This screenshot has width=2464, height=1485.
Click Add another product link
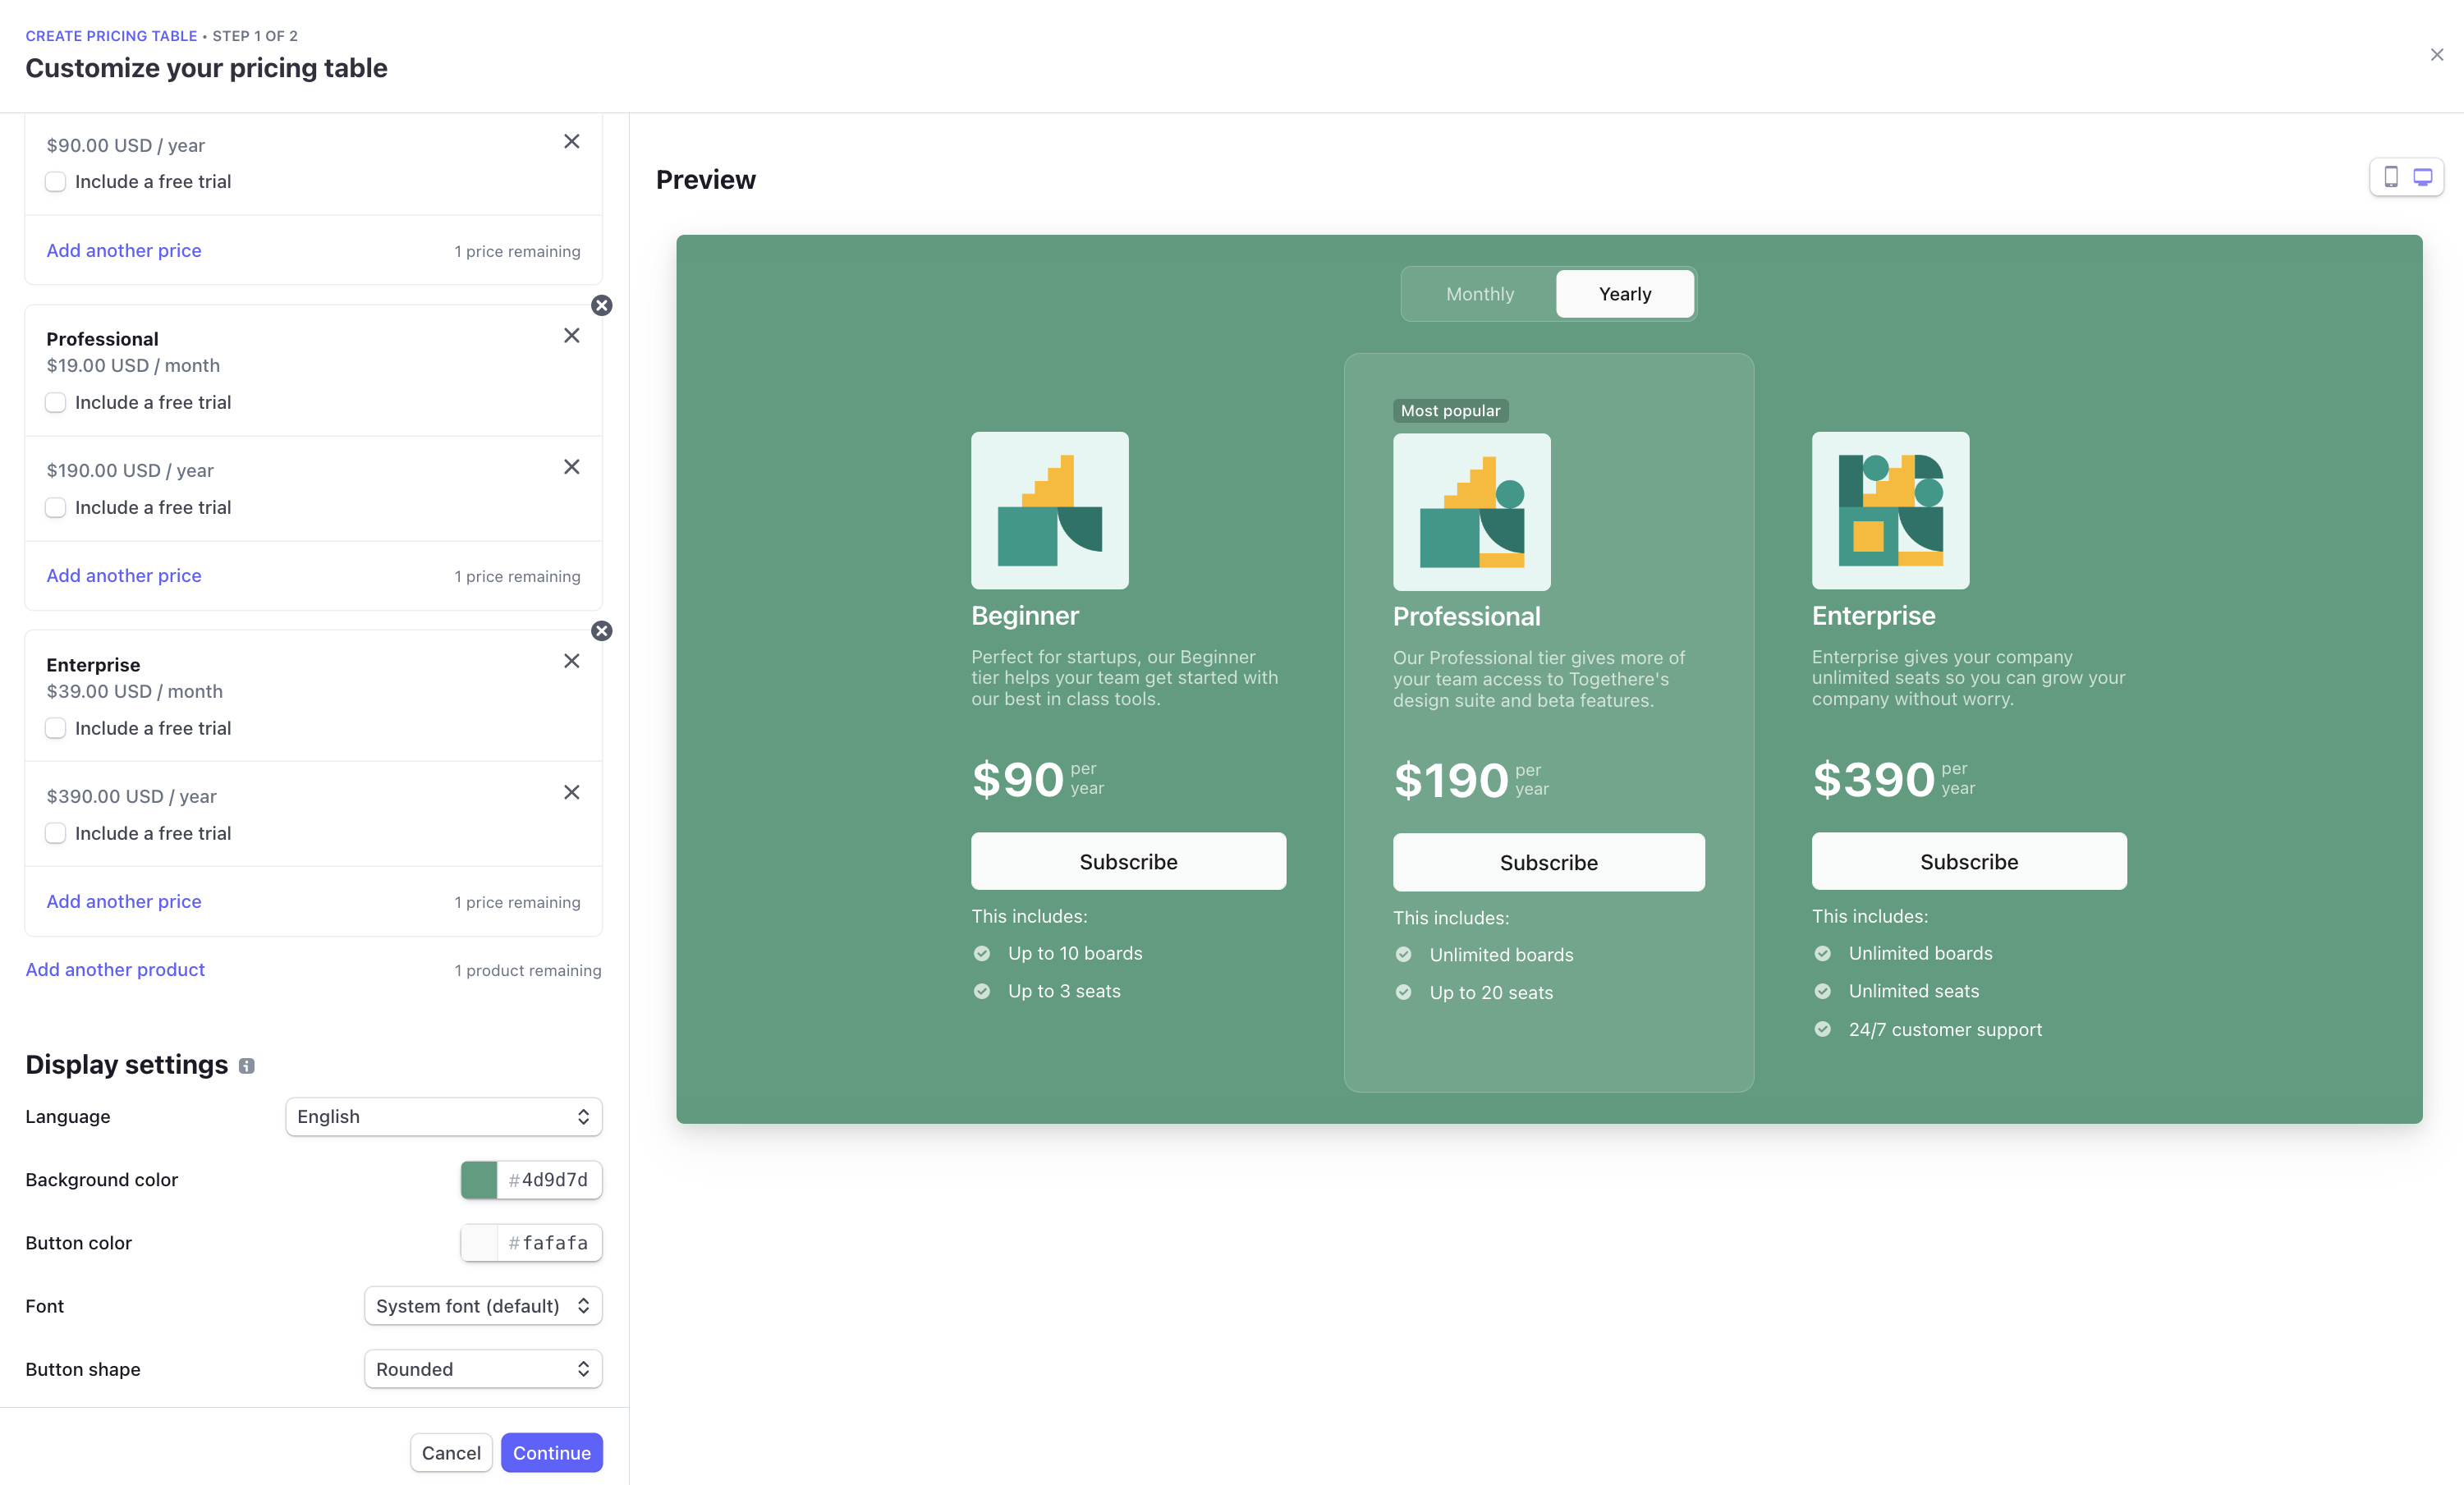(x=114, y=968)
